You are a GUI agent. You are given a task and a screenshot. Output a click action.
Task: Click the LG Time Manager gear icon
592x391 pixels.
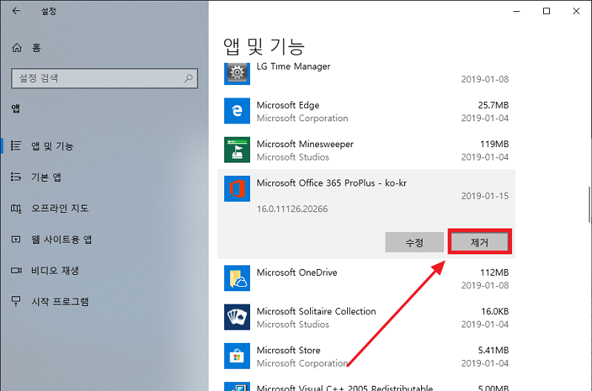(x=237, y=72)
